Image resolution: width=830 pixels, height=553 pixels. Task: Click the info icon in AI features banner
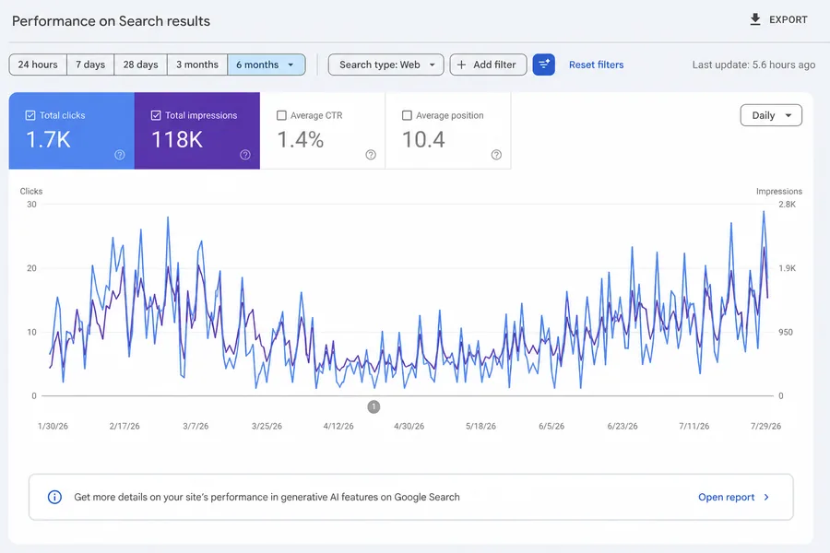54,497
